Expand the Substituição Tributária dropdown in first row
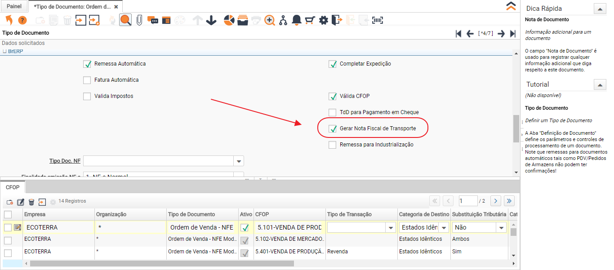The image size is (614, 270). tap(502, 228)
